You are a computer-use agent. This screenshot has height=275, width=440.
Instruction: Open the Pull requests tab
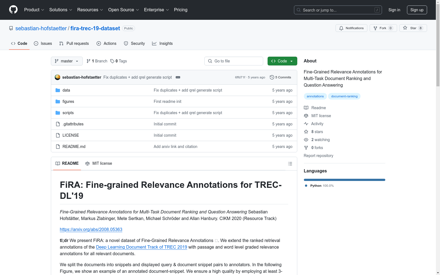point(74,43)
